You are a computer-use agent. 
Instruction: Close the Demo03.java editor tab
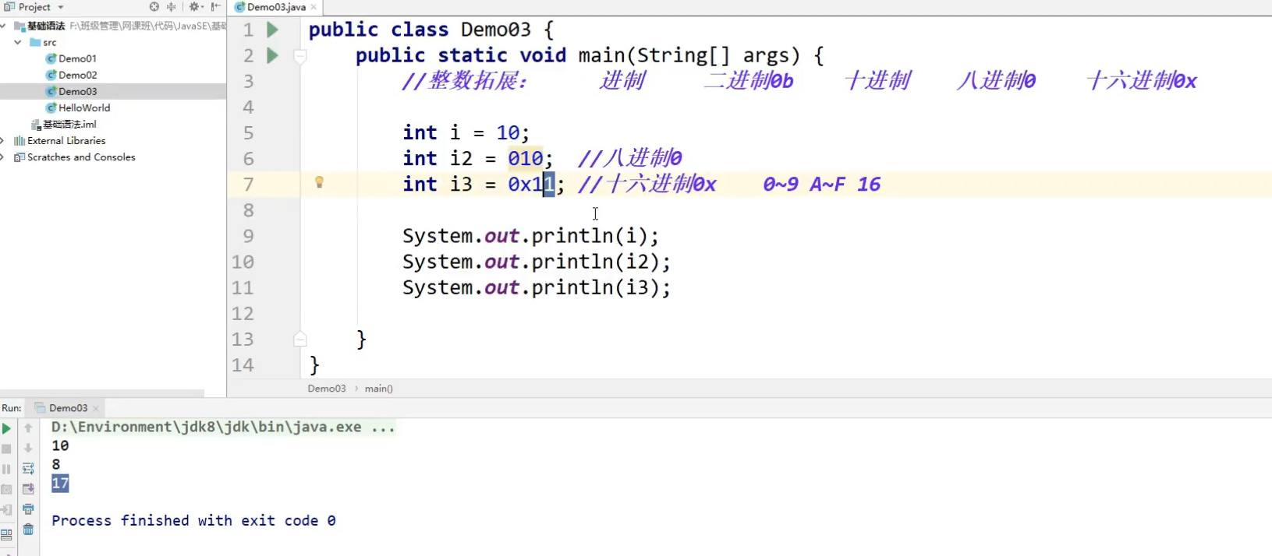point(314,7)
